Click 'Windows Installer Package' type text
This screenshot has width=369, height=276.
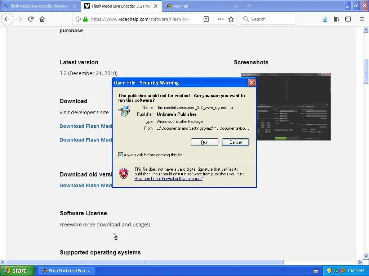[179, 121]
